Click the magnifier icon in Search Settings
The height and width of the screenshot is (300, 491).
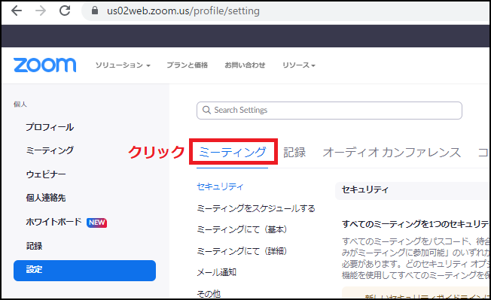[x=206, y=110]
